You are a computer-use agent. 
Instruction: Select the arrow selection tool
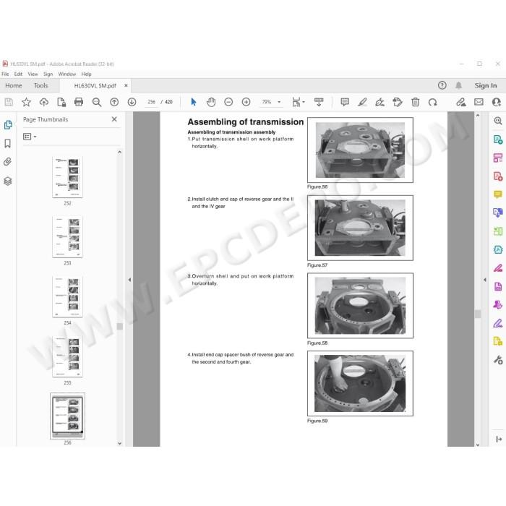click(193, 103)
